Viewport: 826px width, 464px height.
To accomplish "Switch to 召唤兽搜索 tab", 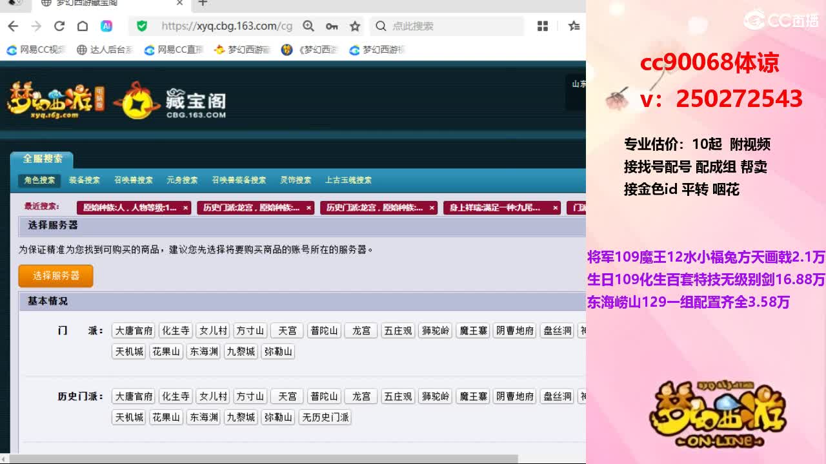I will pyautogui.click(x=134, y=180).
